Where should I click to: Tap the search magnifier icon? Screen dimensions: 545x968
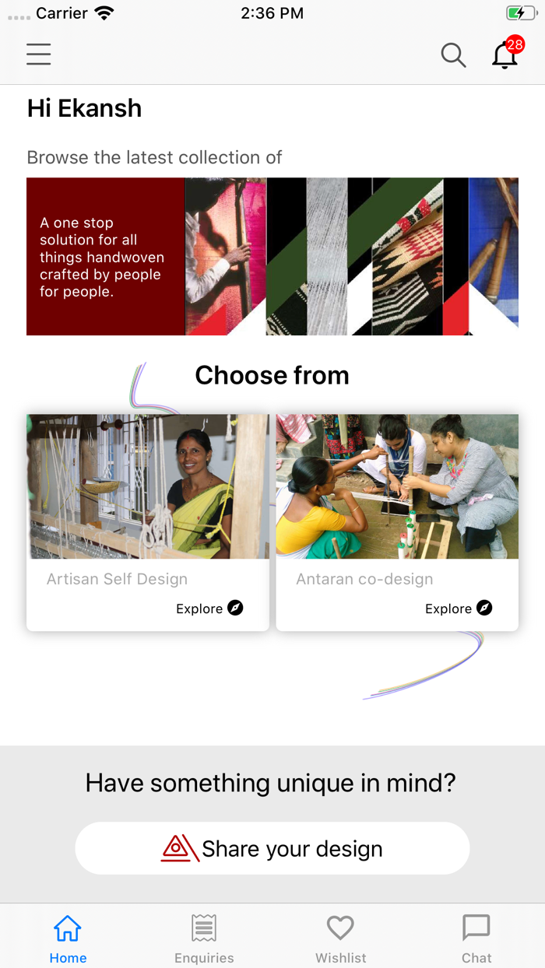tap(453, 55)
